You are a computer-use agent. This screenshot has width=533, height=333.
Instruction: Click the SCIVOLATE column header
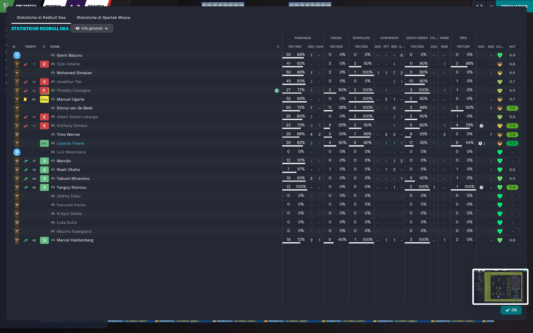pyautogui.click(x=361, y=38)
